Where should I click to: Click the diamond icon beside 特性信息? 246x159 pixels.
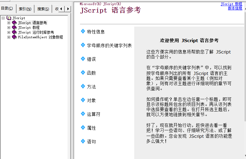pyautogui.click(x=83, y=31)
